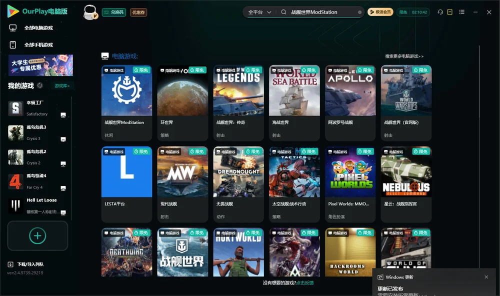Expand the 全平台 platform dropdown
This screenshot has height=296, width=500.
click(259, 12)
